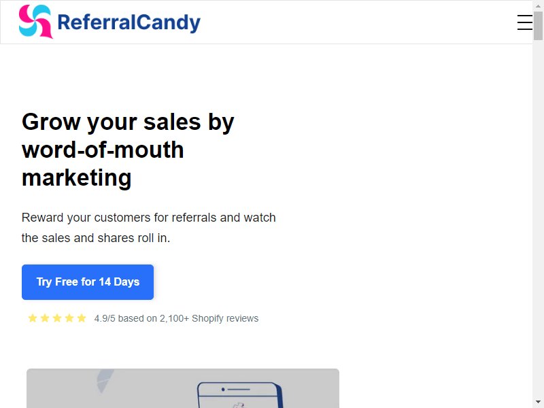This screenshot has width=544, height=408.
Task: Click the phone illustration in the preview image
Action: (240, 395)
